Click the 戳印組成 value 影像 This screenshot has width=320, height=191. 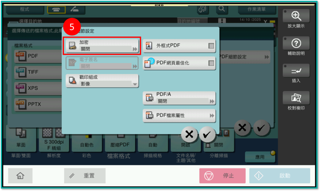pyautogui.click(x=85, y=84)
